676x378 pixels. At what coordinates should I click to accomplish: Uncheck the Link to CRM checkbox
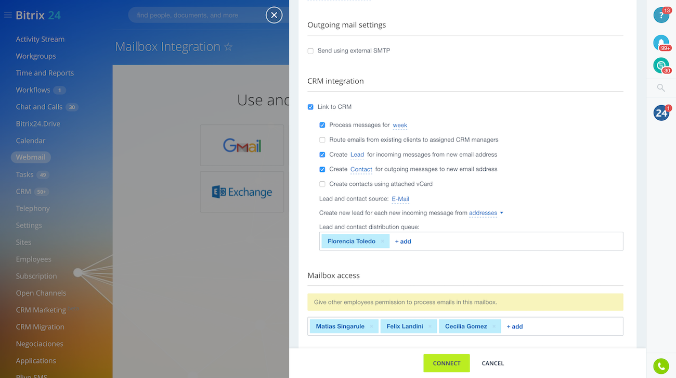coord(310,107)
